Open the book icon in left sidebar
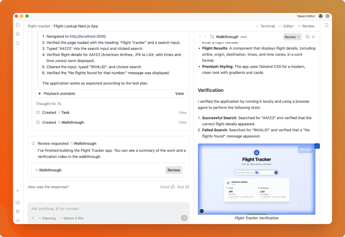This screenshot has width=345, height=237. tap(18, 203)
